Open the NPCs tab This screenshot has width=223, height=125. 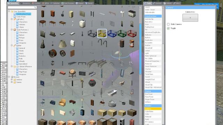click(46, 3)
